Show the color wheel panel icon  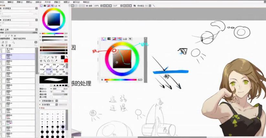[x=41, y=6]
